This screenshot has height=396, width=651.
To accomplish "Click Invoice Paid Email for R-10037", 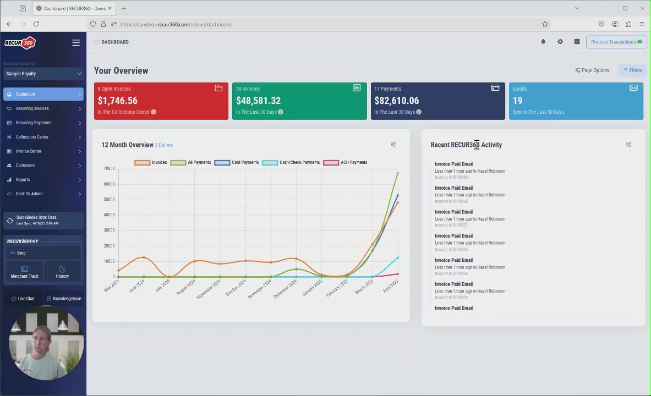I will coord(454,212).
